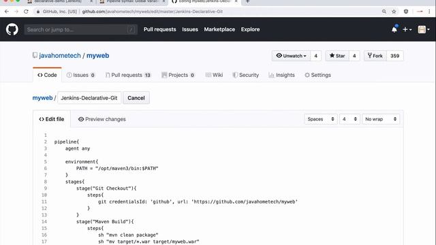The image size is (436, 245).
Task: Open the javahometech owner link
Action: (x=60, y=56)
